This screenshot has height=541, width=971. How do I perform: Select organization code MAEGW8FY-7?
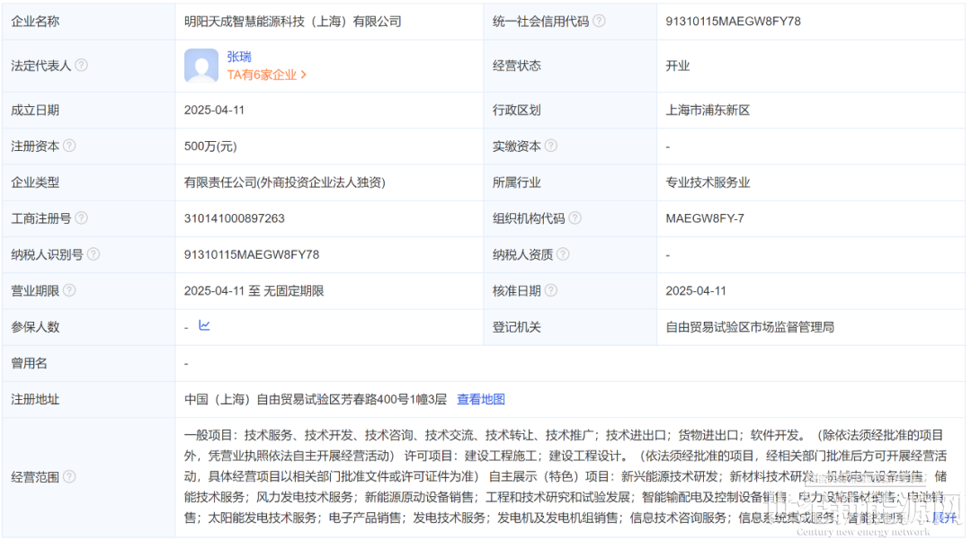[705, 218]
